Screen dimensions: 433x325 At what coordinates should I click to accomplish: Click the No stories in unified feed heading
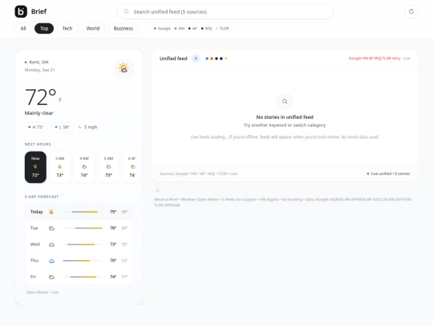pos(285,117)
